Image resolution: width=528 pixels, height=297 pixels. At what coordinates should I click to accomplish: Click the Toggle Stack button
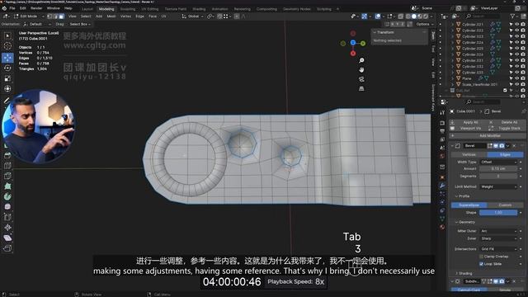[x=509, y=129]
